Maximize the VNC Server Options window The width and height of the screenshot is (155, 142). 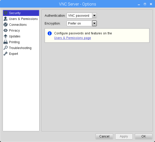point(145,4)
